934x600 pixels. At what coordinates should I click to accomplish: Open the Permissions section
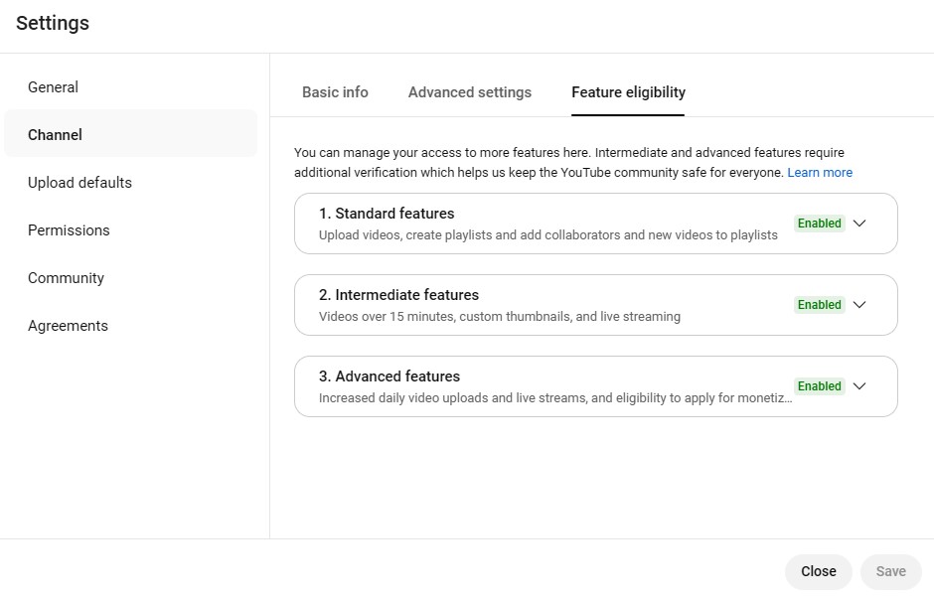69,230
